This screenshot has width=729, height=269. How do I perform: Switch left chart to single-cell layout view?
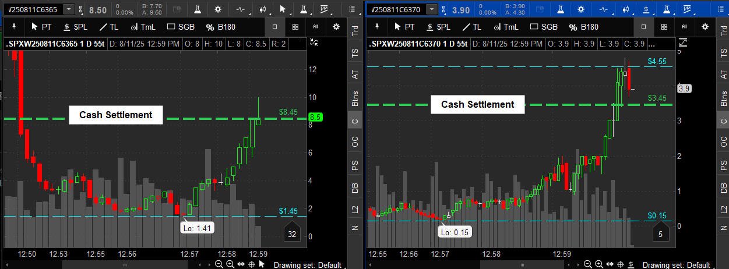click(x=275, y=27)
